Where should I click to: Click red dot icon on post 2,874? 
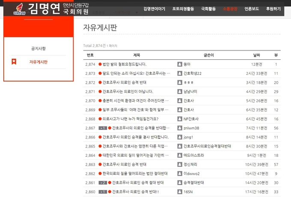tap(100, 64)
